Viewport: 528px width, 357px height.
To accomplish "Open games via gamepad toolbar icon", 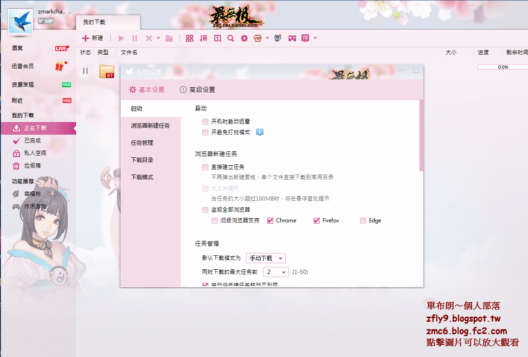I will pos(292,39).
